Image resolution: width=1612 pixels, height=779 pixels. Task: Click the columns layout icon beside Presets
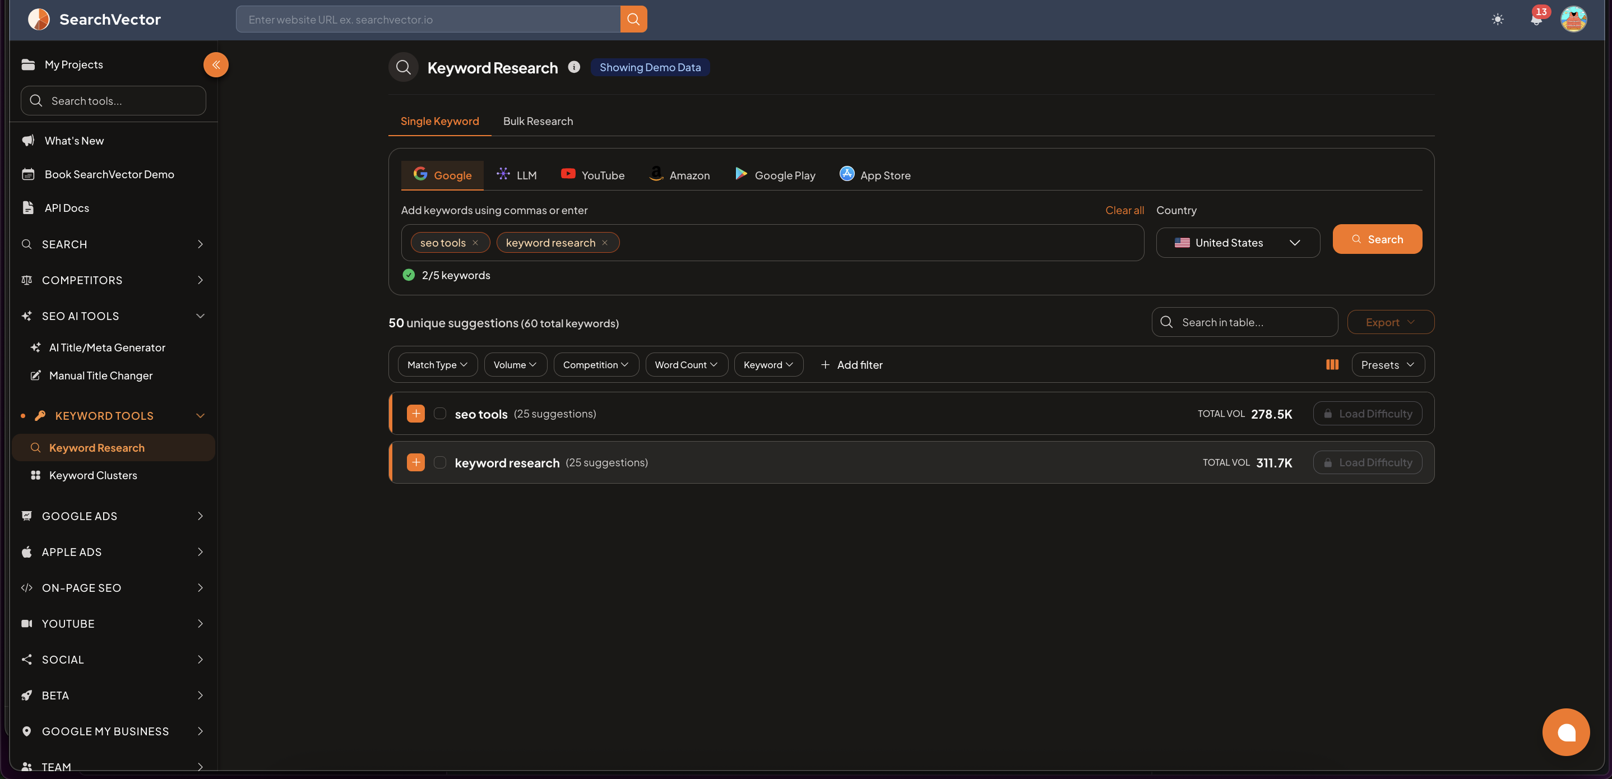pyautogui.click(x=1332, y=365)
